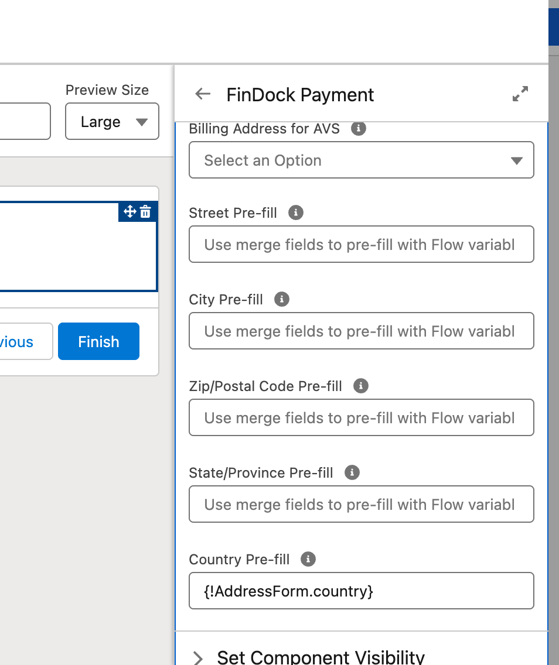Focus the Zip/Postal Code Pre-fill field
The height and width of the screenshot is (665, 559).
362,417
